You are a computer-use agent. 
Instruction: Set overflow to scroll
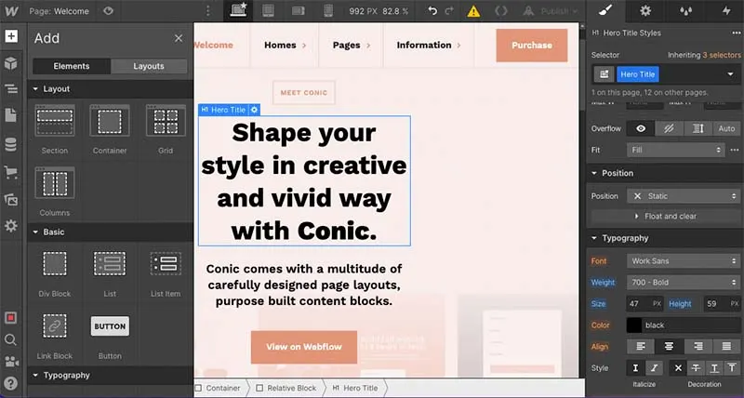click(697, 128)
